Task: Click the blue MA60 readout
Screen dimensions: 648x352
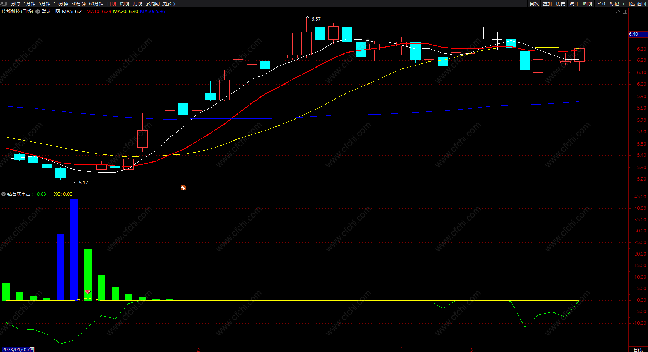Action: [x=153, y=12]
